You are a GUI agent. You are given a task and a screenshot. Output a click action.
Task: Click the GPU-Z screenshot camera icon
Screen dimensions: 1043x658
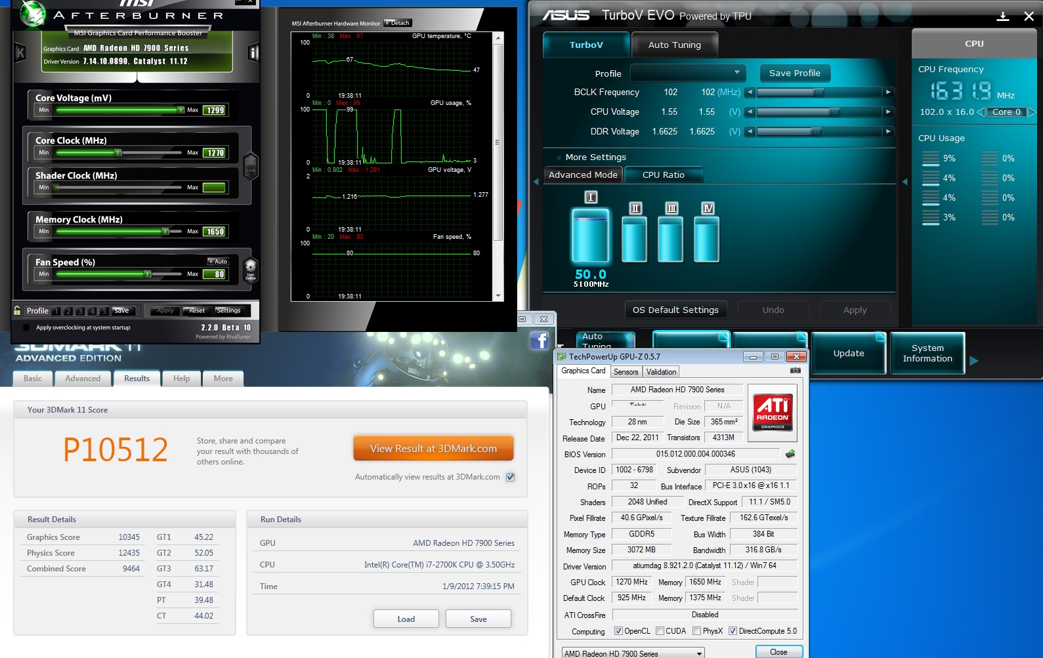pos(796,371)
